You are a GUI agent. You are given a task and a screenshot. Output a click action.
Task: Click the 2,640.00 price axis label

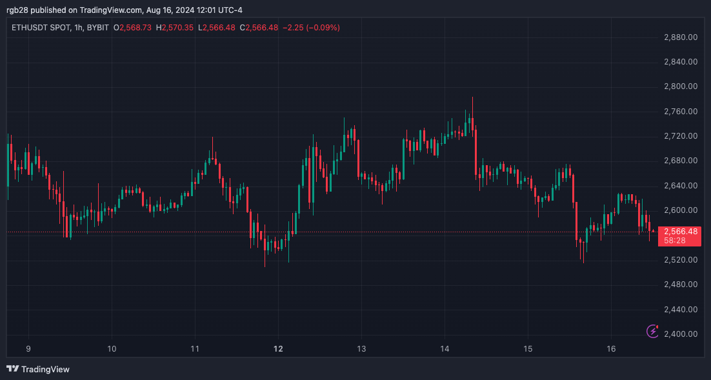coord(681,185)
